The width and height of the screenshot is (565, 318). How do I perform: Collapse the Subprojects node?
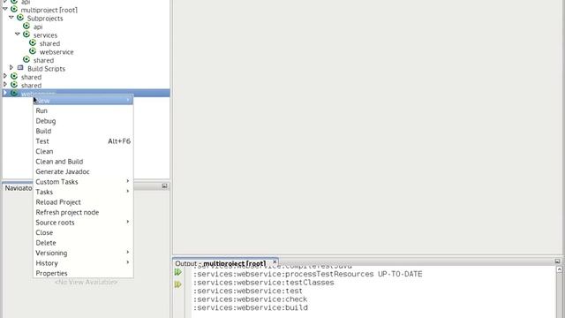click(x=11, y=18)
